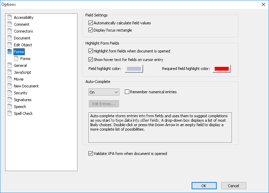
Task: Click the New Document page icon
Action: tap(10, 86)
